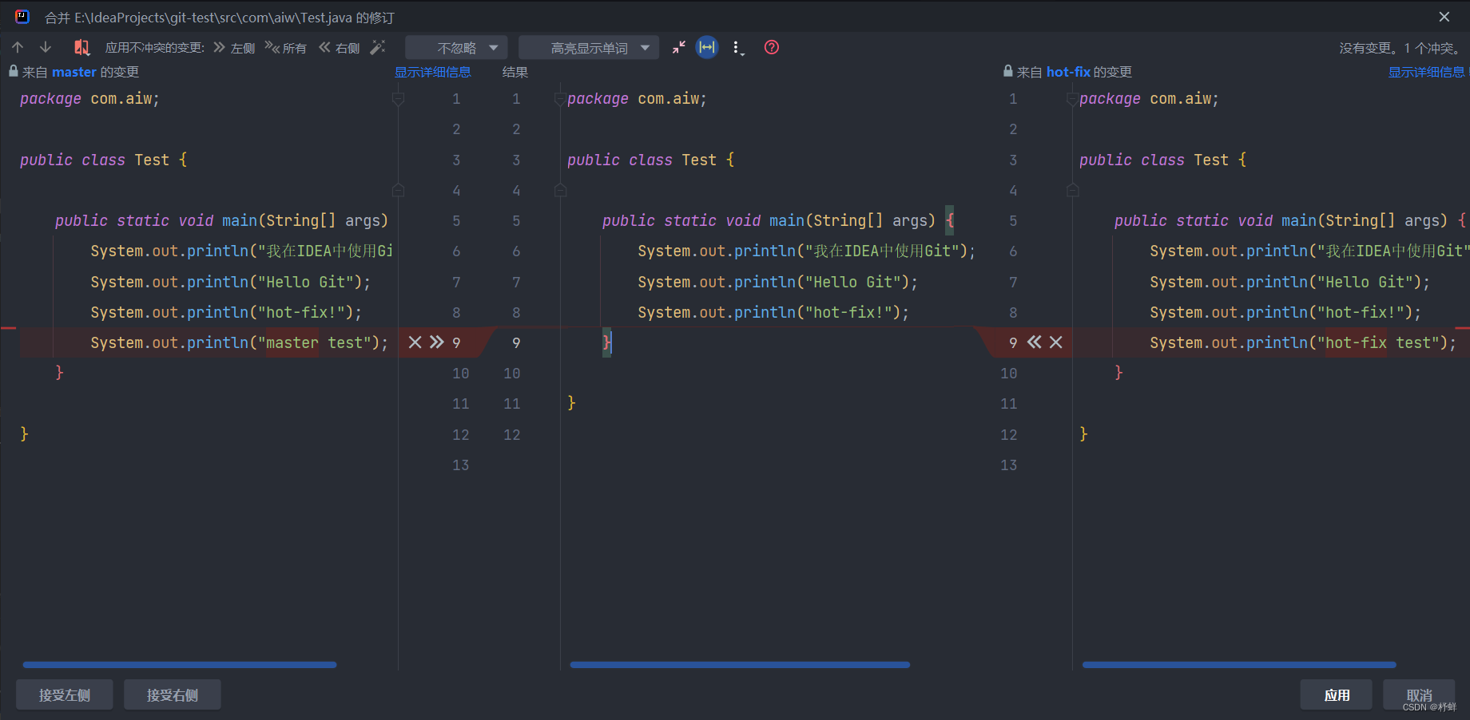Screen dimensions: 1470x720
Task: Open 显示详细信息 link for master pane
Action: [433, 72]
